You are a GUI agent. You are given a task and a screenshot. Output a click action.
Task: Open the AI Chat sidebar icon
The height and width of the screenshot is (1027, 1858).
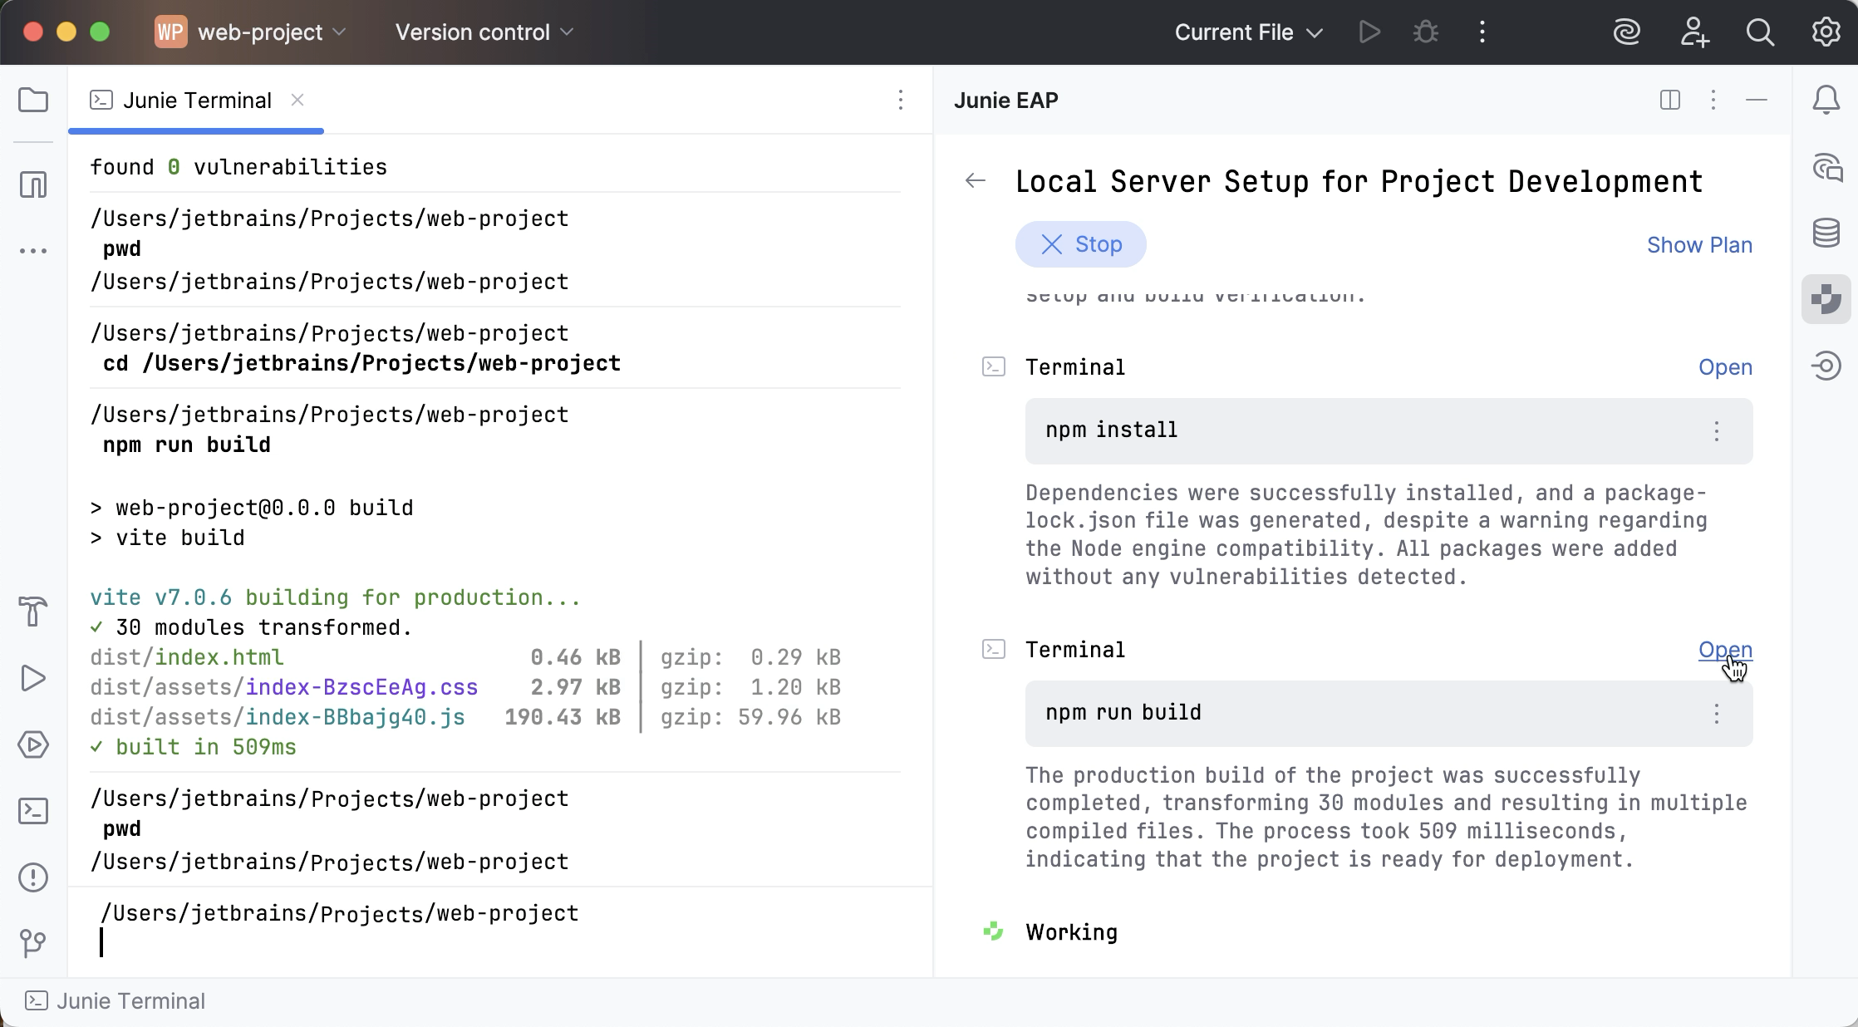point(1826,167)
